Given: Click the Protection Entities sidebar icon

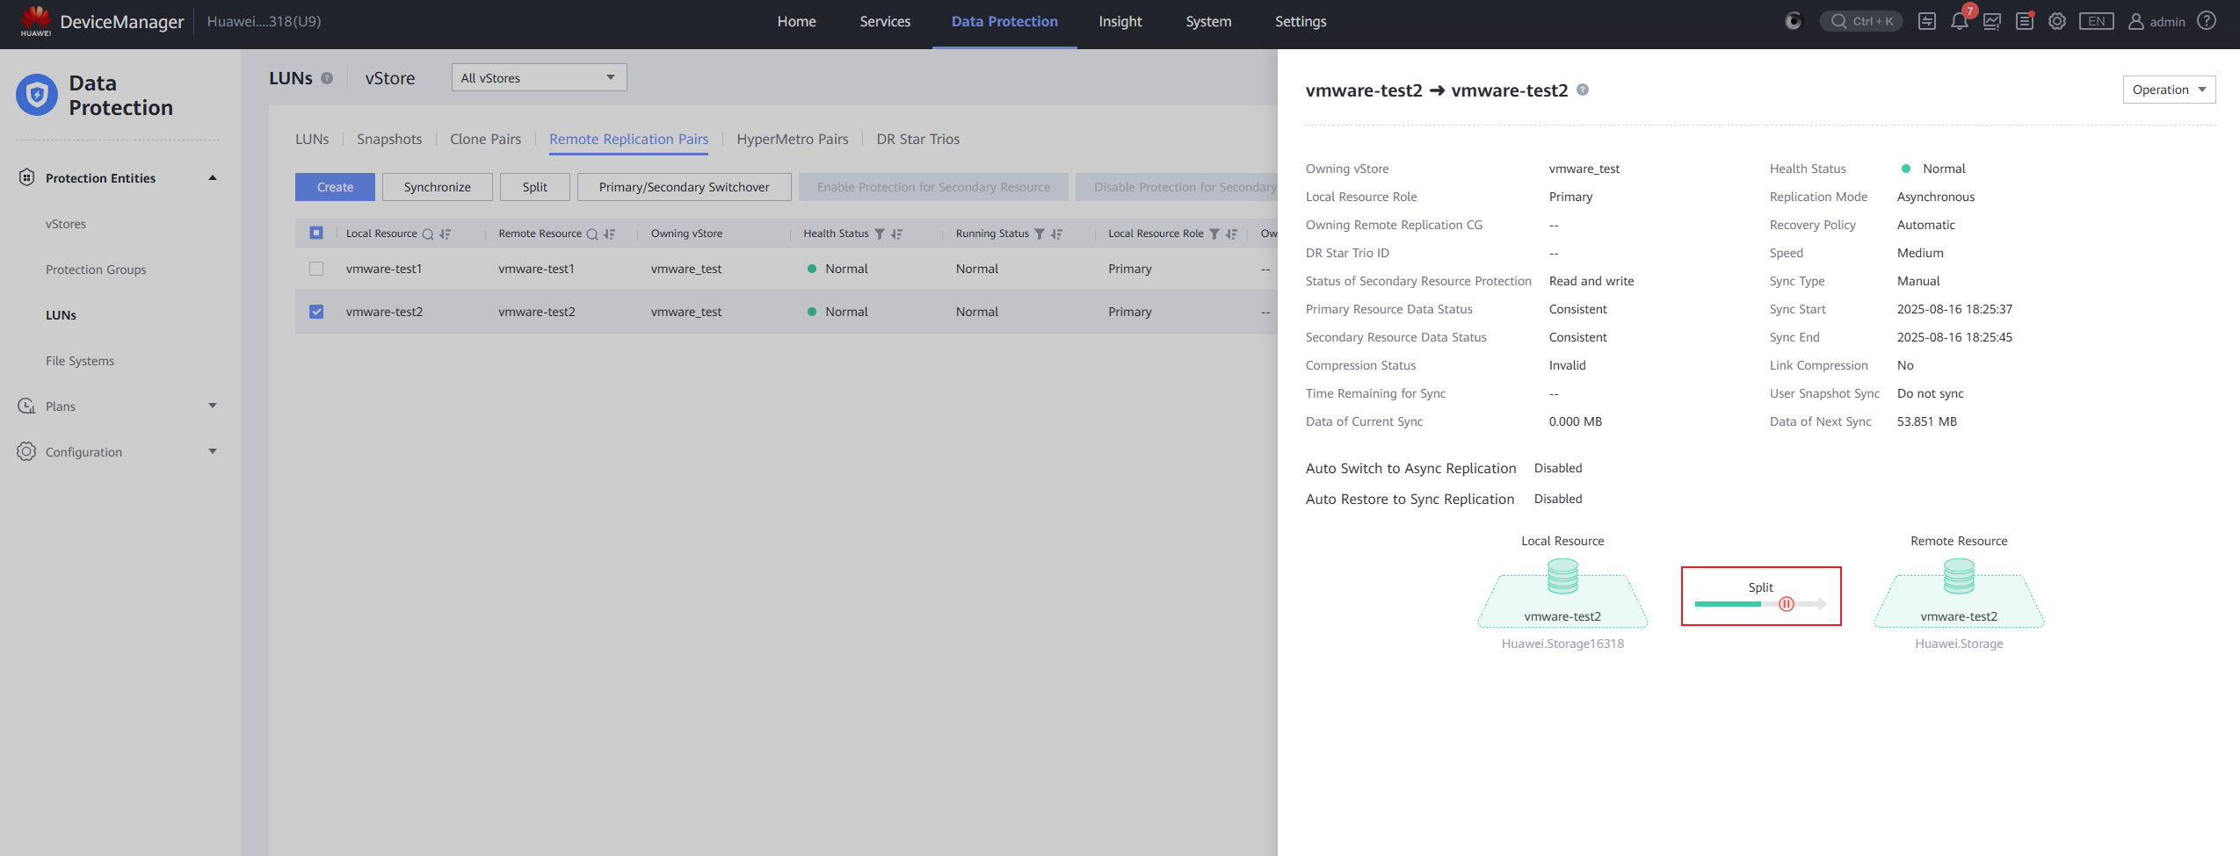Looking at the screenshot, I should 26,177.
